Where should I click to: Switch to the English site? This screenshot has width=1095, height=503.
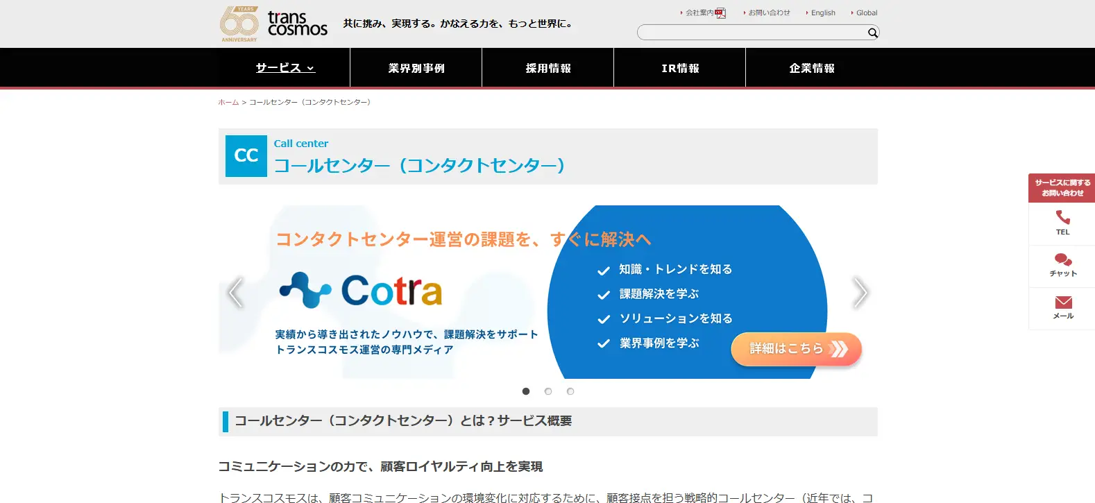823,13
